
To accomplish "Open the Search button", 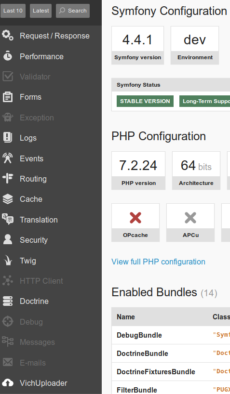I will tap(73, 11).
